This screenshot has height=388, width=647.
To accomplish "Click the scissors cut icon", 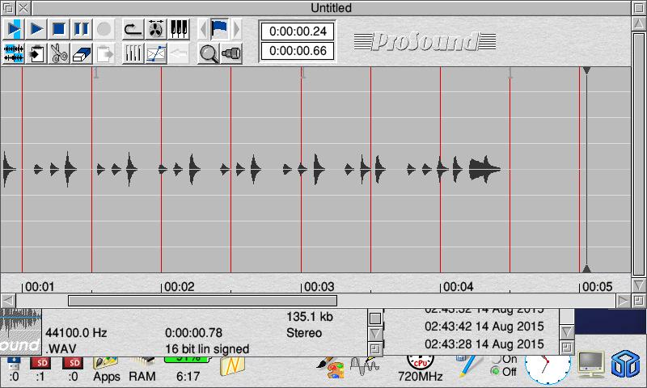I will tap(59, 54).
